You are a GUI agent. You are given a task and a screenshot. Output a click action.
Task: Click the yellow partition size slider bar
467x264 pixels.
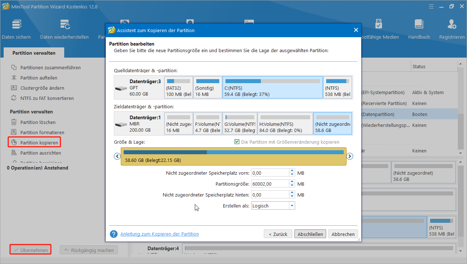233,156
